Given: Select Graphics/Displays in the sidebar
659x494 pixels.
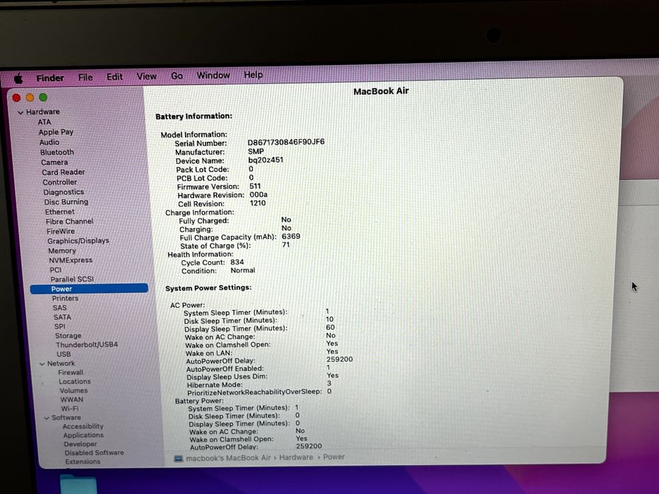Looking at the screenshot, I should point(78,241).
